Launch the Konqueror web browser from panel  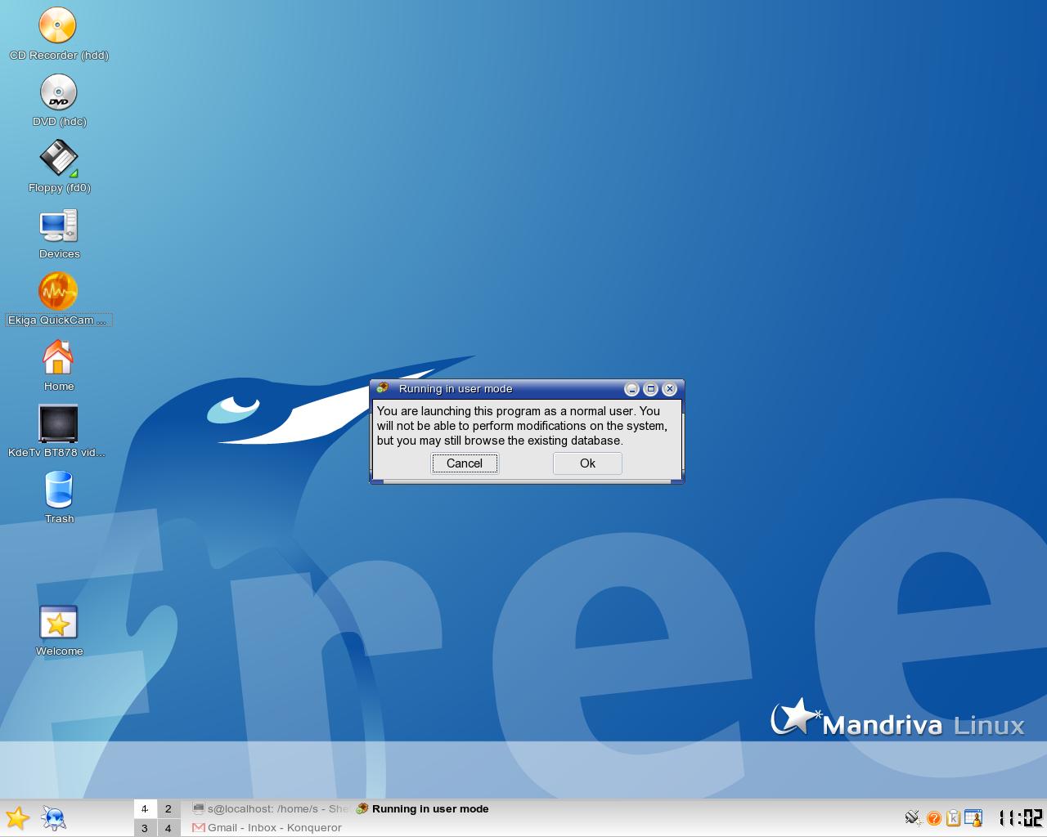pyautogui.click(x=54, y=818)
